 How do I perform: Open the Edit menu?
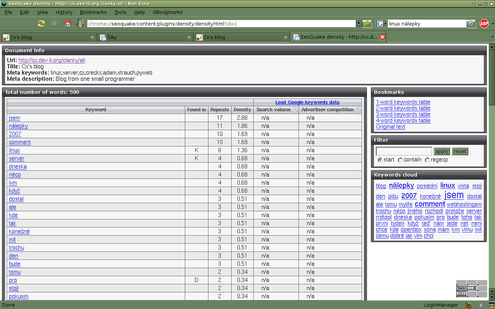coord(25,12)
